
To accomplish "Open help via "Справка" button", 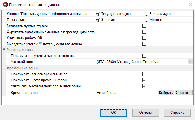I will click(x=177, y=112).
